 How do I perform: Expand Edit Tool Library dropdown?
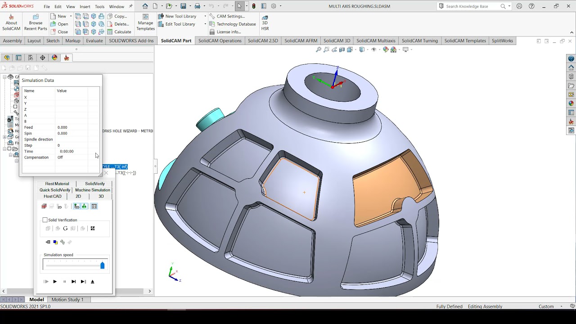tap(205, 24)
